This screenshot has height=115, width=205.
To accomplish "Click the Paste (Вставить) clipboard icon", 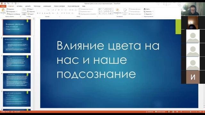I will (x=3, y=11).
